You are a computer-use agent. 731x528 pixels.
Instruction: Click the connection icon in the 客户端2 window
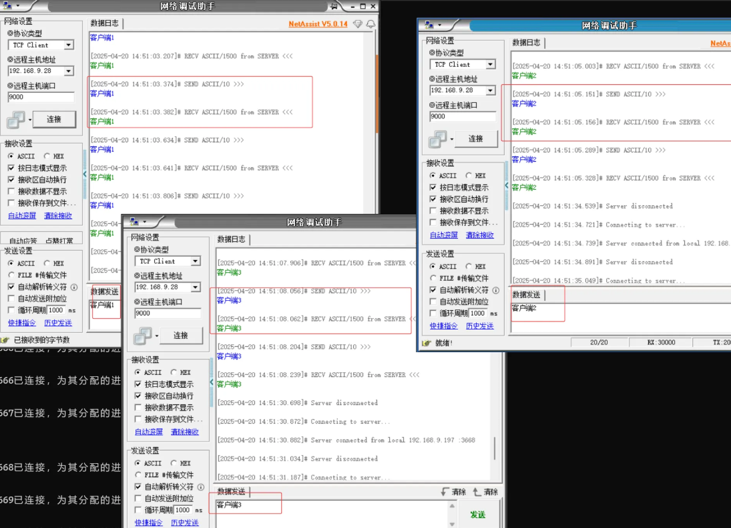437,139
